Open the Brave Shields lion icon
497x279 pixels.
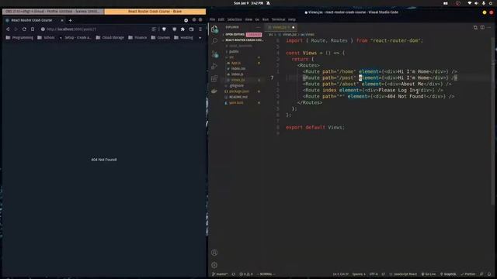pyautogui.click(x=164, y=29)
